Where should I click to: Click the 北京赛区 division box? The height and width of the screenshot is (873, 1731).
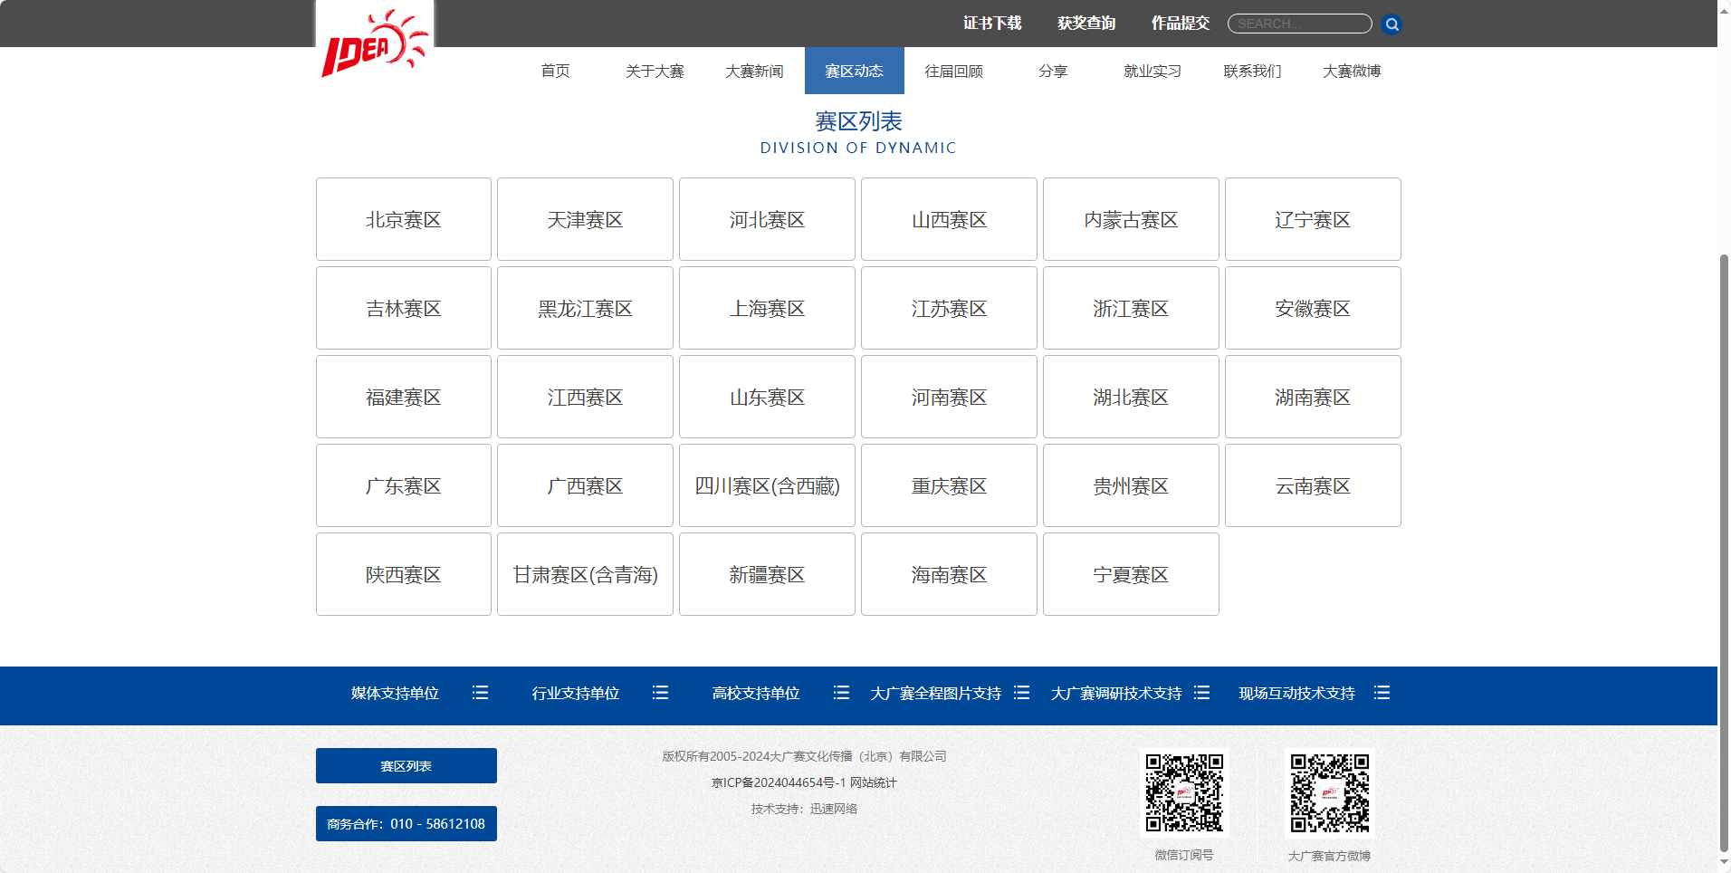point(404,219)
